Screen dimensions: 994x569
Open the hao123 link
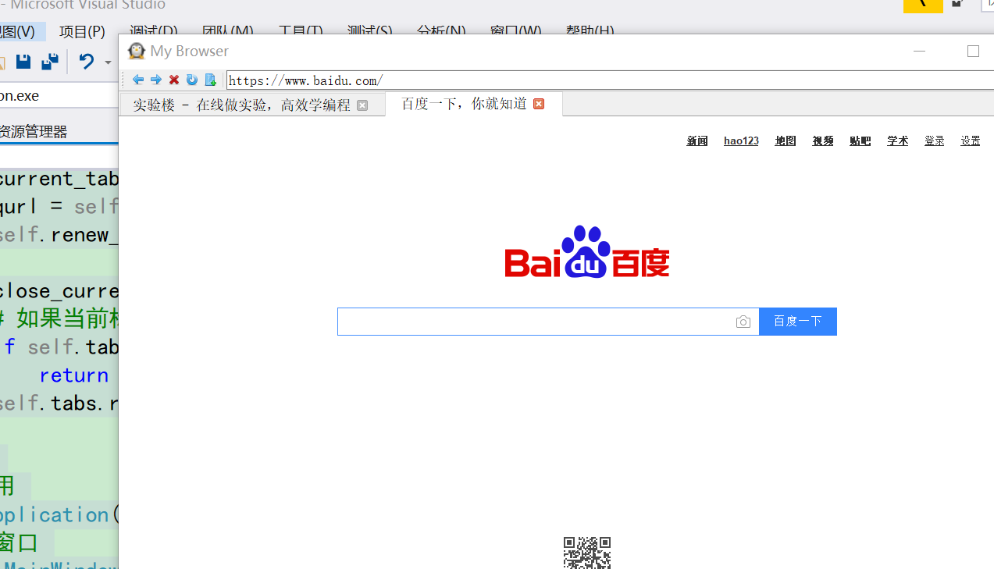[x=741, y=140]
